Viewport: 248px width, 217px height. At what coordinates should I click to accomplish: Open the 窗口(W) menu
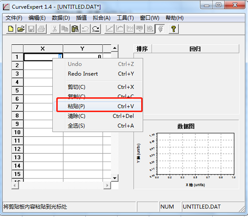tap(150, 18)
